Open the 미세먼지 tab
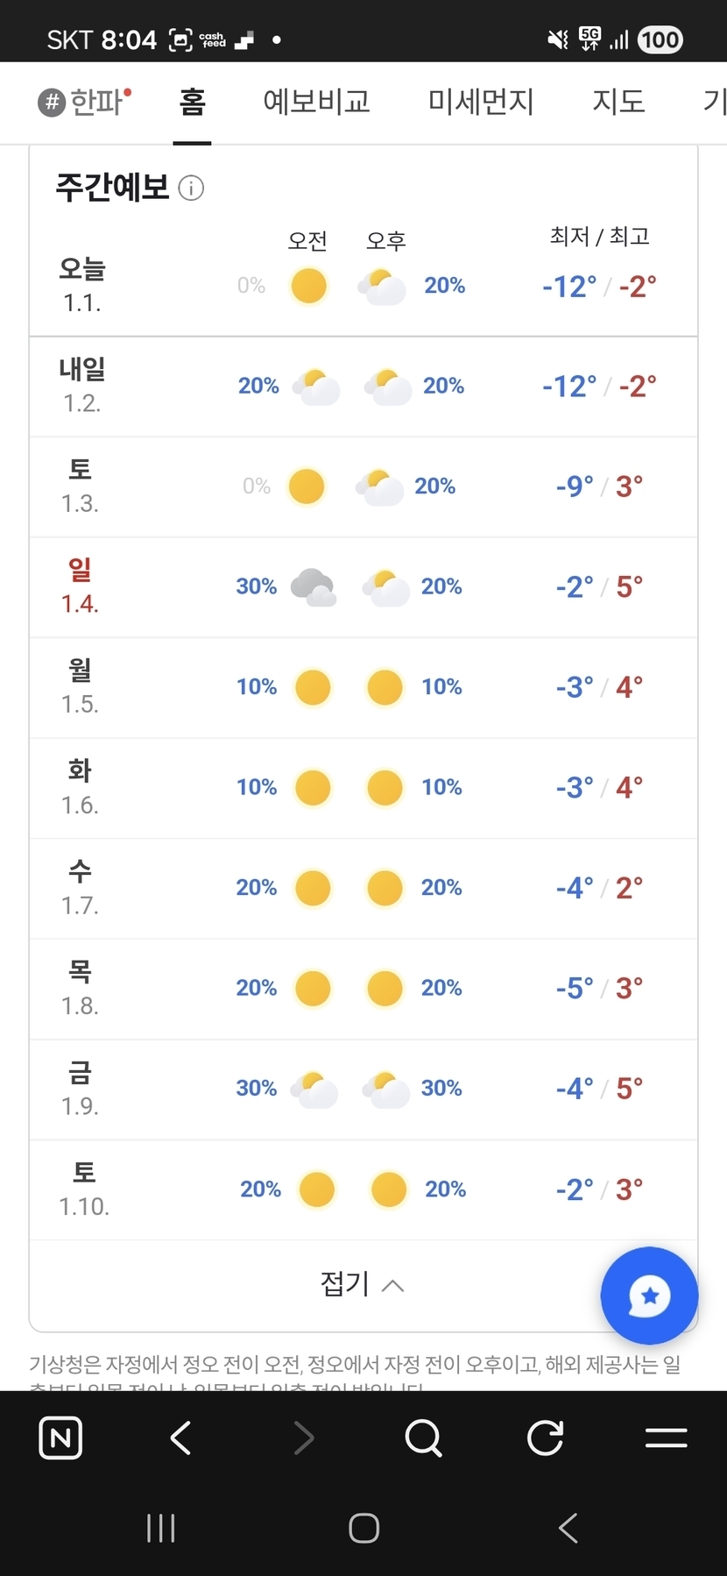 click(481, 103)
